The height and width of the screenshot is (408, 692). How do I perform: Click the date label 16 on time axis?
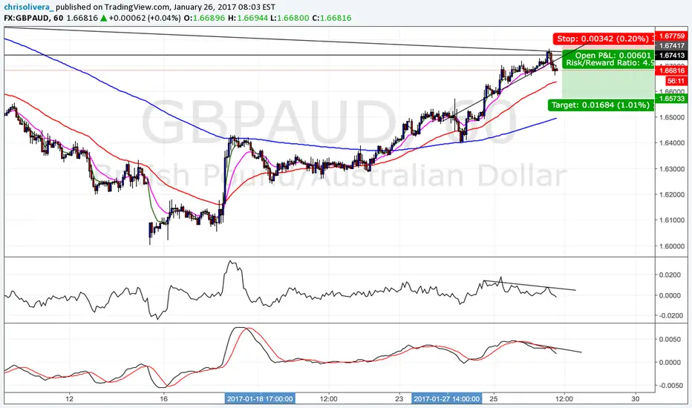[x=164, y=399]
